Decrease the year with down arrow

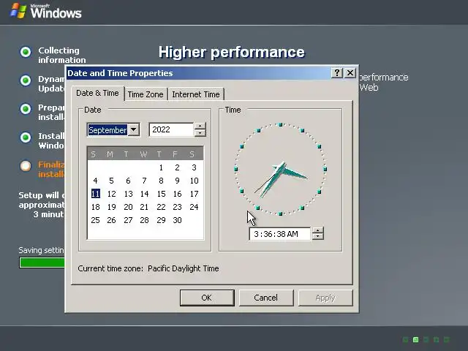click(200, 133)
